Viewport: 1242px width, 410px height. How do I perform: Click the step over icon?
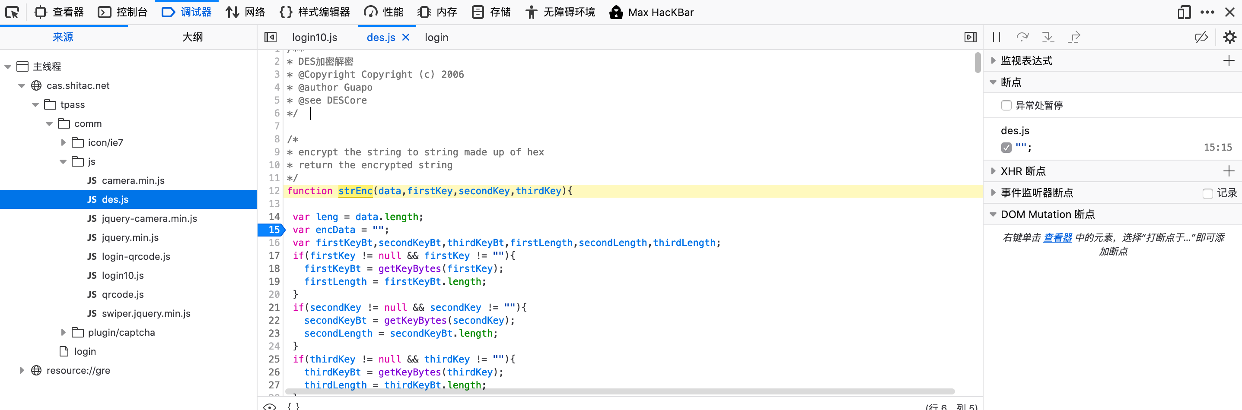pos(1022,37)
